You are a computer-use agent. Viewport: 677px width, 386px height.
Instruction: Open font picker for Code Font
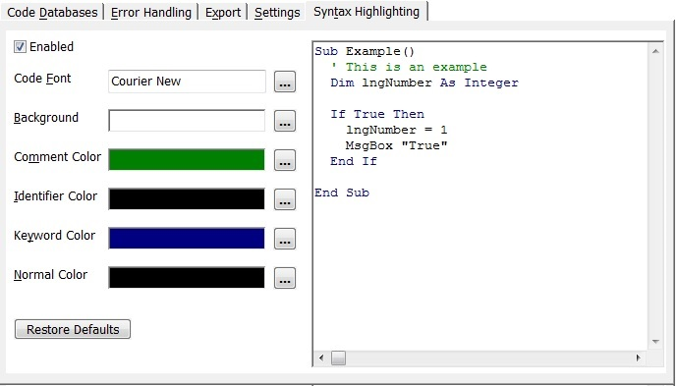pyautogui.click(x=285, y=82)
